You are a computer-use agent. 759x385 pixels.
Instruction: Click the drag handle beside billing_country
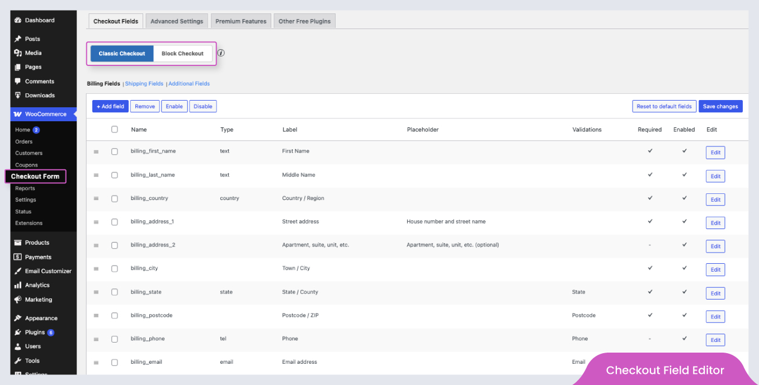[x=96, y=198]
